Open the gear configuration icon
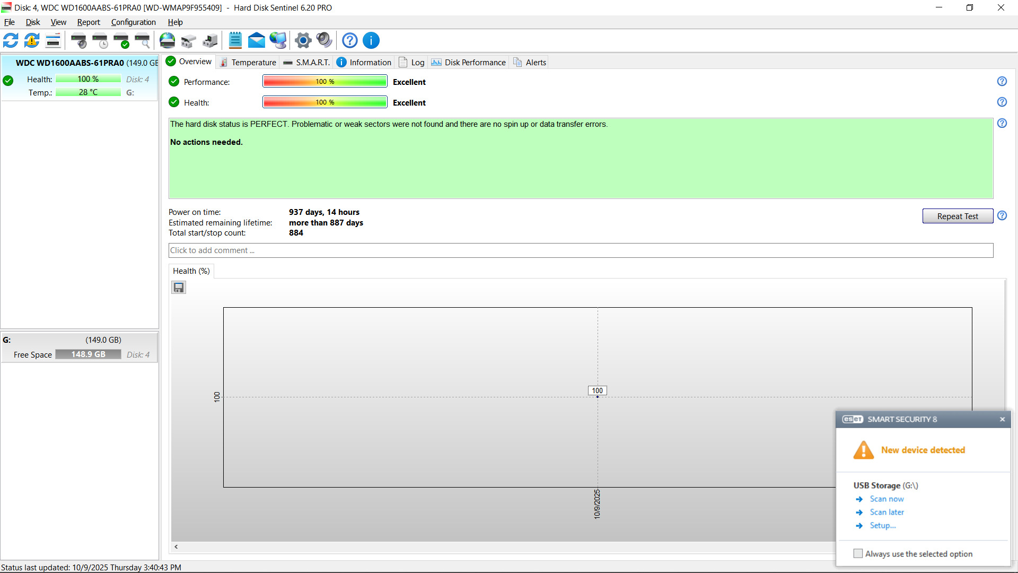The height and width of the screenshot is (573, 1018). pos(303,40)
